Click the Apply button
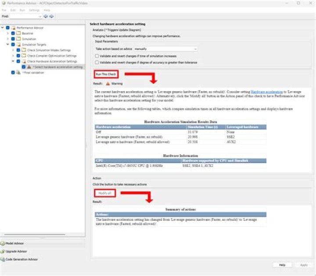 pos(304,265)
